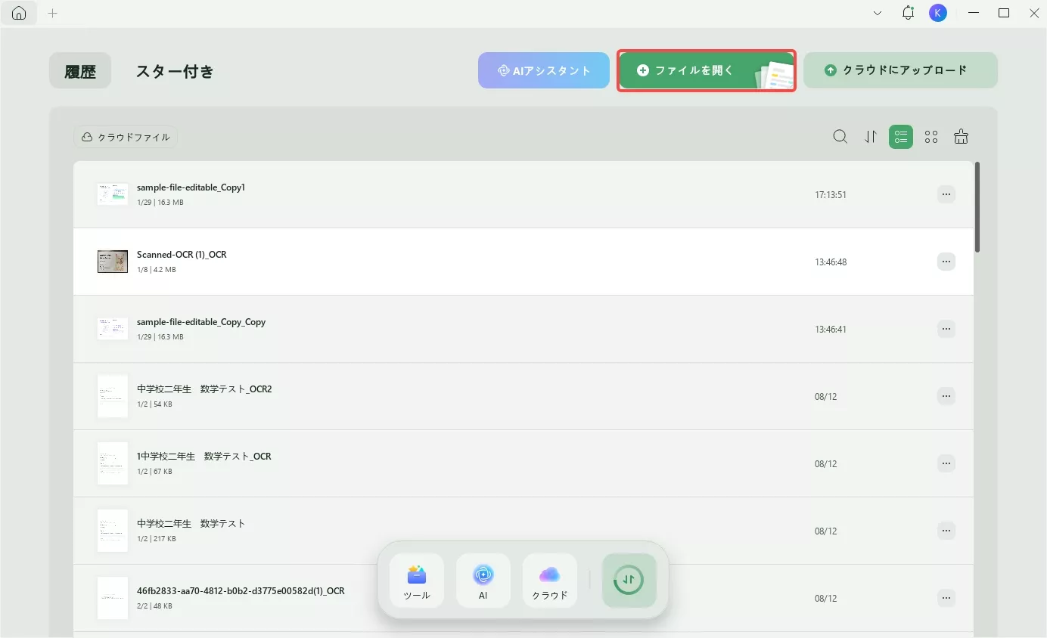Select file 46fb2833-aa70-4812-b0b2-d3775e00582d(1)_OCR
This screenshot has height=638, width=1047.
241,591
